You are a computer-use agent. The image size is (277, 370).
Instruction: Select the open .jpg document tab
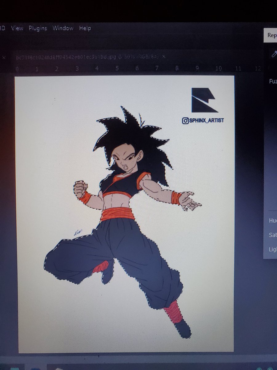[x=87, y=57]
